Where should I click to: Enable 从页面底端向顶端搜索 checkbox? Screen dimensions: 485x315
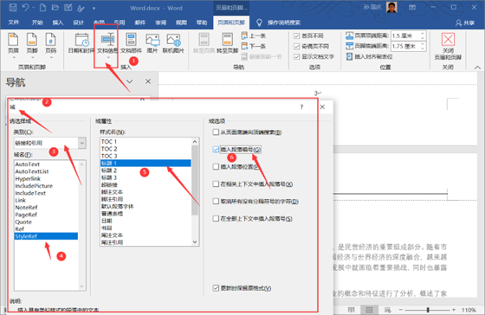(216, 132)
